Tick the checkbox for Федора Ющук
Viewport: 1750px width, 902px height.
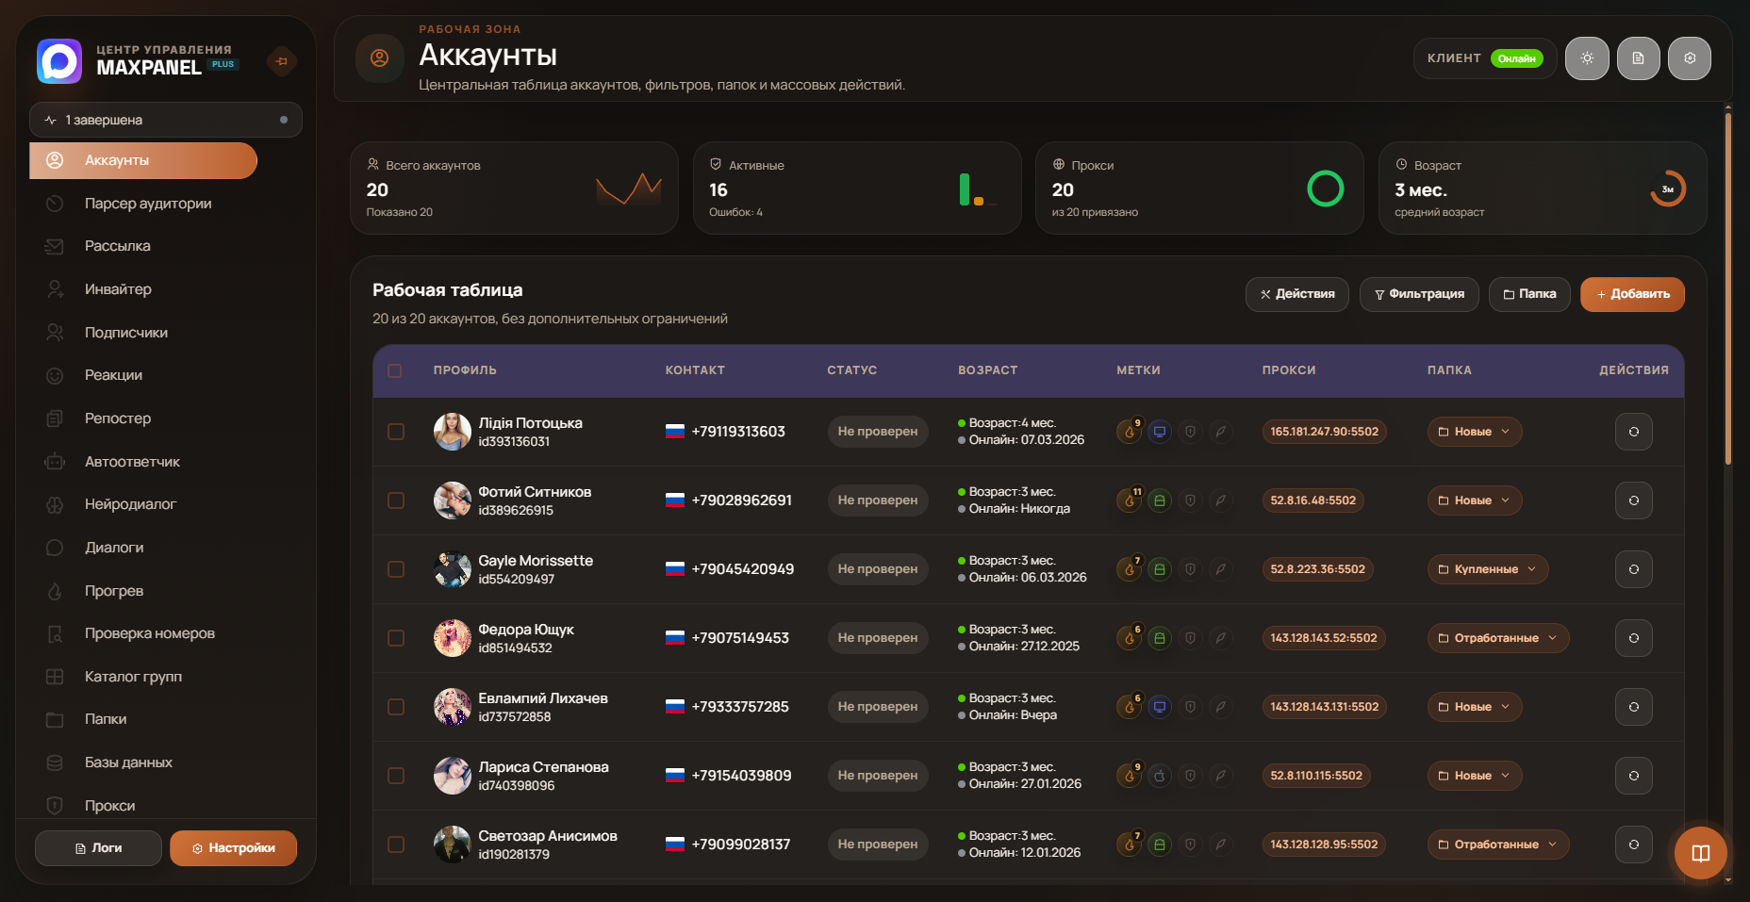point(396,638)
